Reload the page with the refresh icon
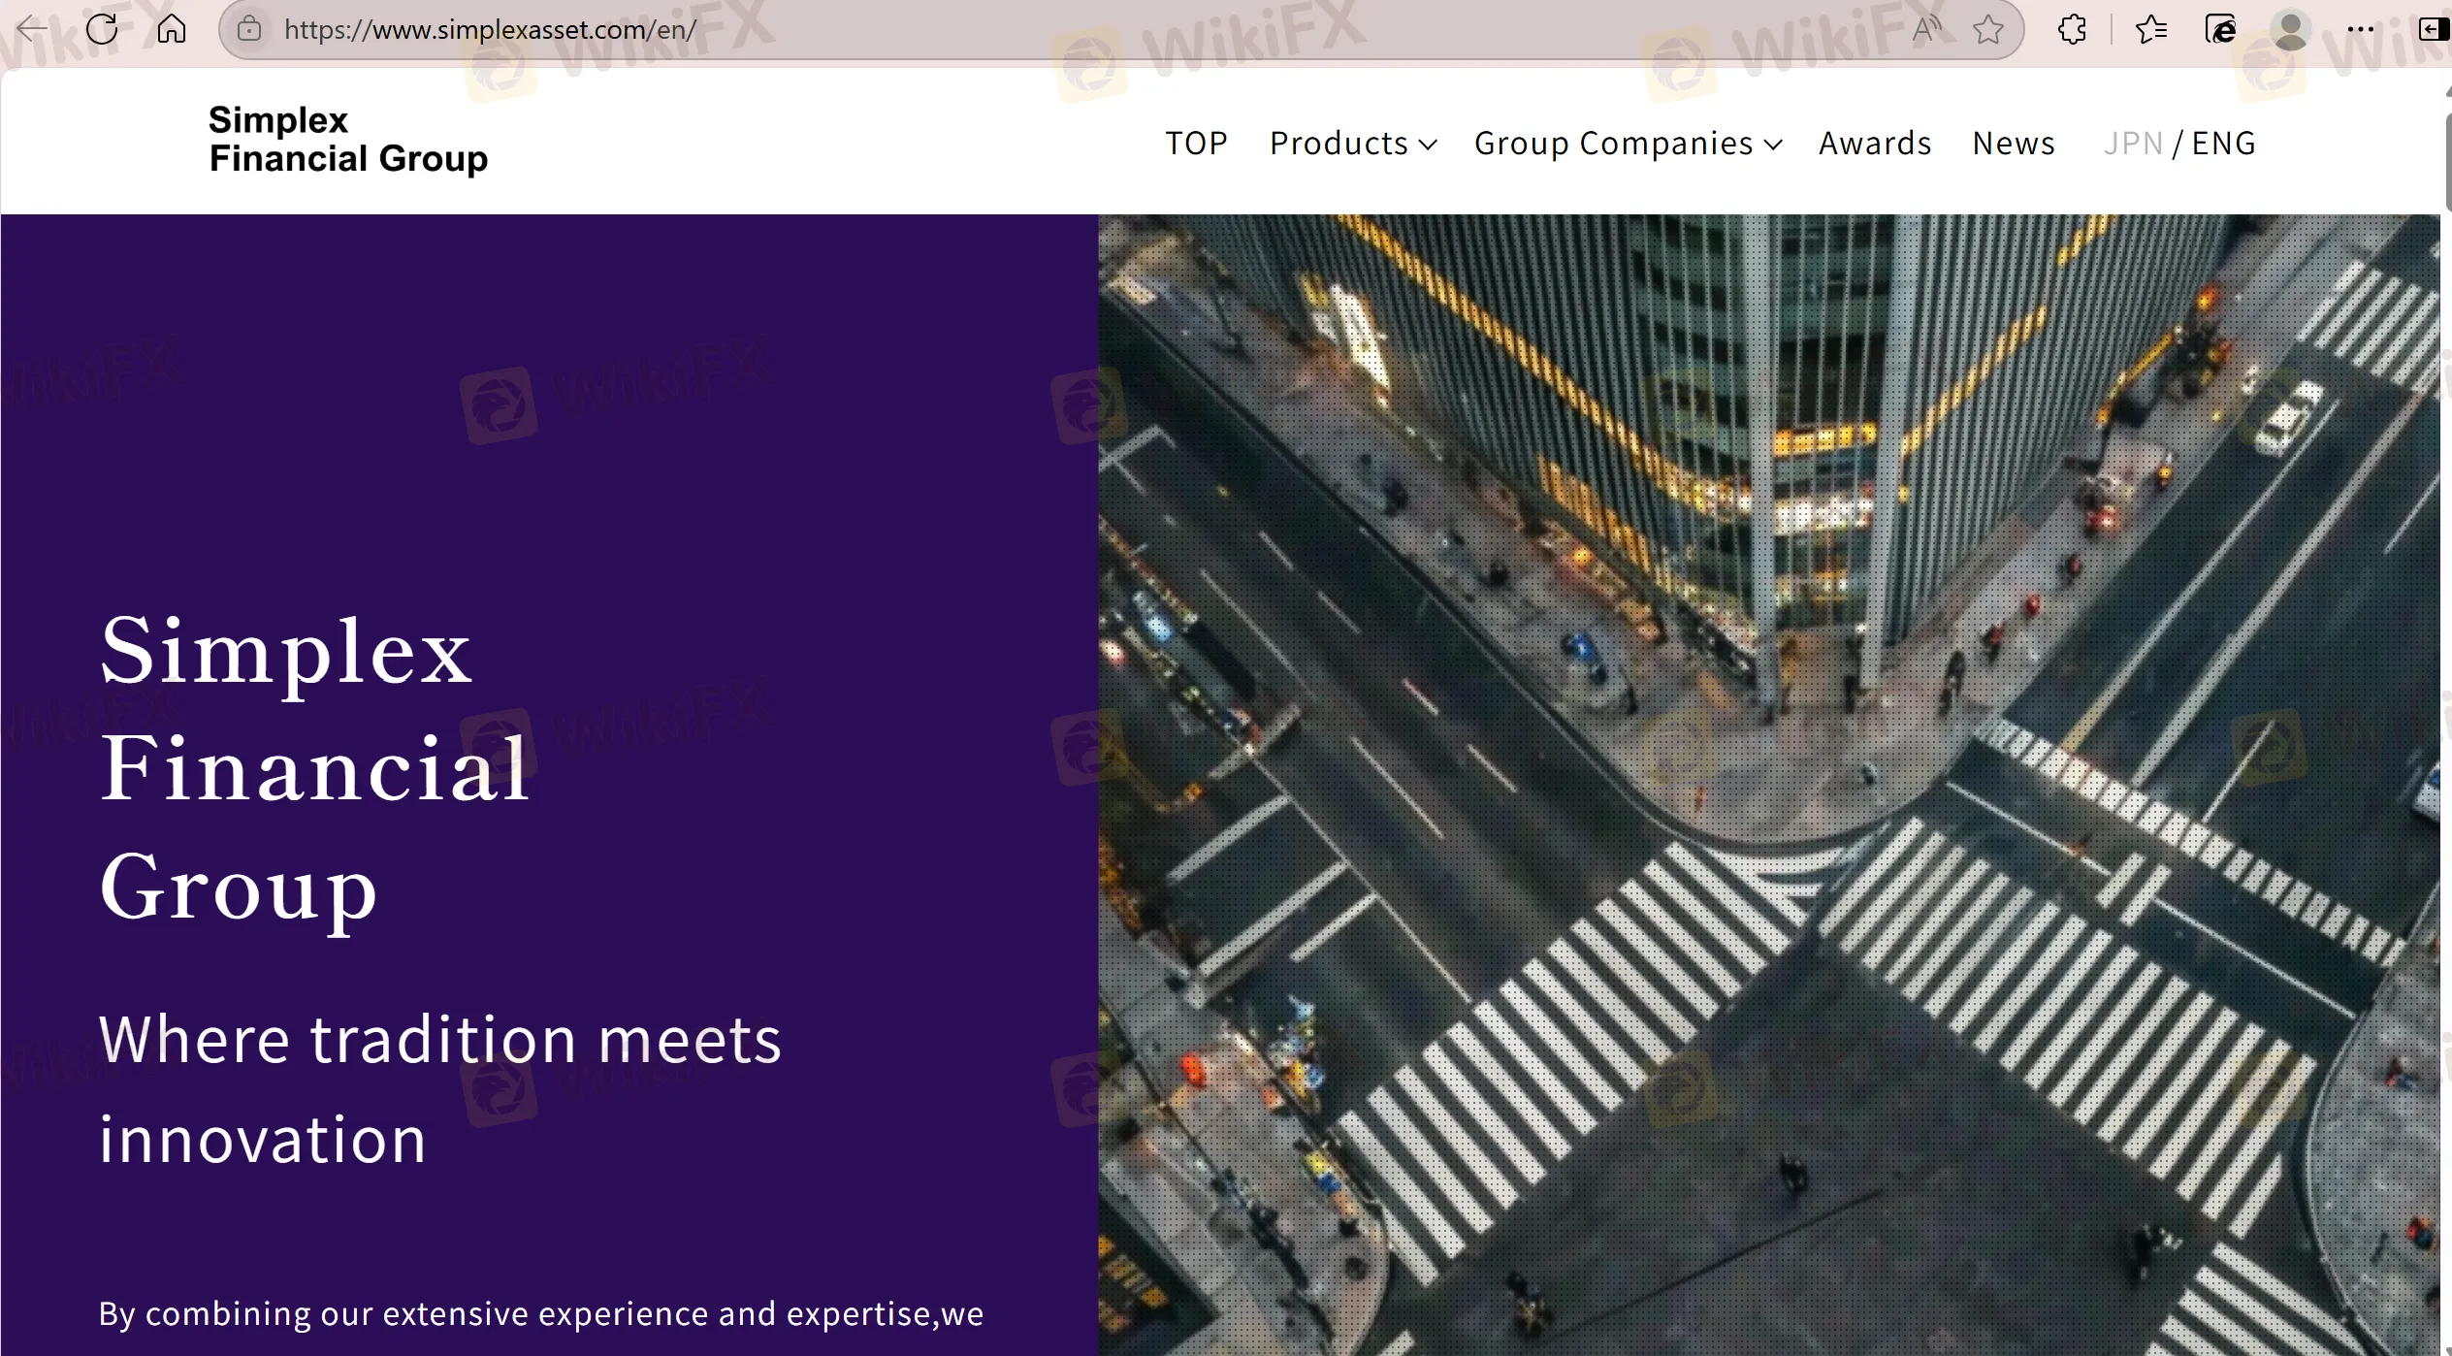This screenshot has width=2452, height=1356. click(102, 28)
